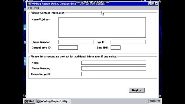
Task: Click the Beta ID# field
Action: 116,47
